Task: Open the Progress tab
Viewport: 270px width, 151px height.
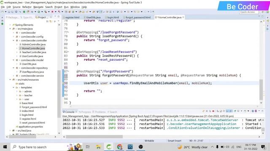Action: pyautogui.click(x=85, y=112)
